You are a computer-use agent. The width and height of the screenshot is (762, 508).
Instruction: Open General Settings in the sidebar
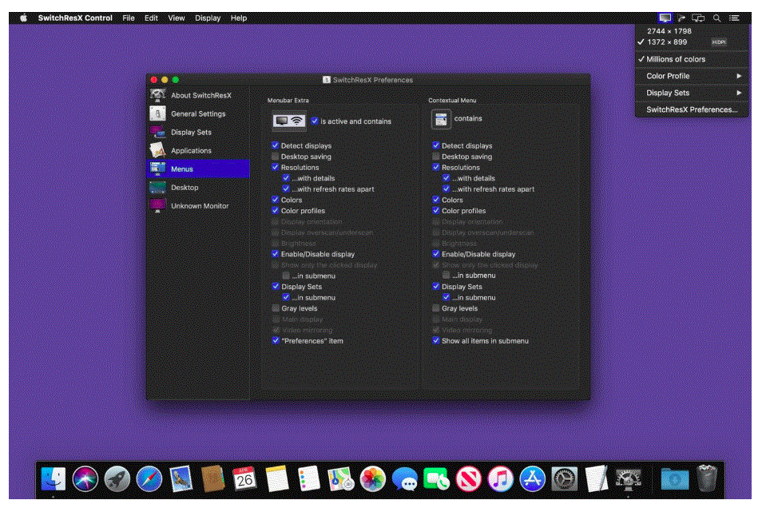tap(198, 113)
